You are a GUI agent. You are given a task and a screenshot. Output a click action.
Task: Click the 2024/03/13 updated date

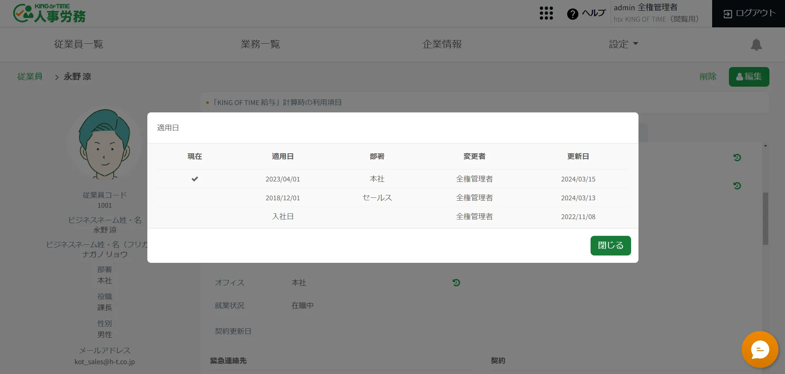click(x=578, y=198)
